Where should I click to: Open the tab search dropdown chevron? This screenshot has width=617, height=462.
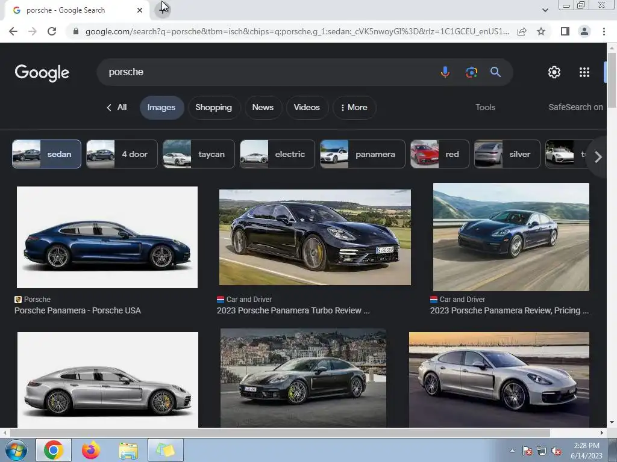545,10
